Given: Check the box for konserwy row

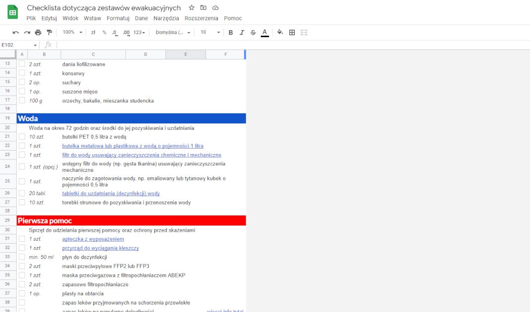Looking at the screenshot, I should tap(22, 73).
